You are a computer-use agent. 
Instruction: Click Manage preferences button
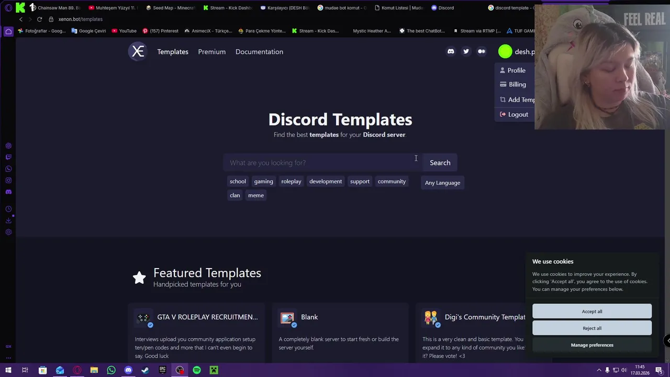pos(592,345)
